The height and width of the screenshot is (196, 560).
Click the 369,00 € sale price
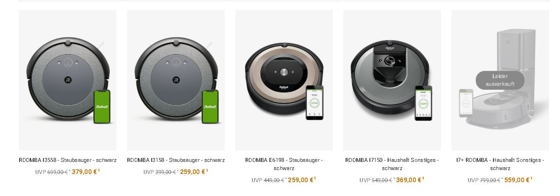pos(409,180)
